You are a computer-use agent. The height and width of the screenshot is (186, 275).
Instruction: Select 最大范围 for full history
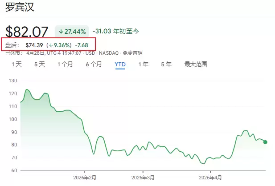coord(196,64)
